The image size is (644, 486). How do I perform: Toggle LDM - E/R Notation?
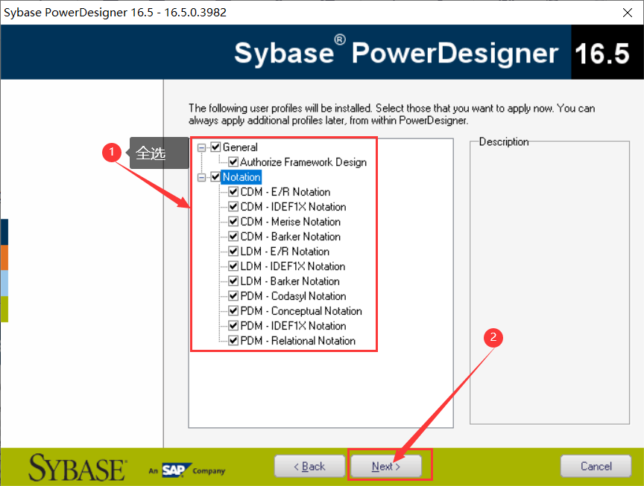click(x=233, y=252)
